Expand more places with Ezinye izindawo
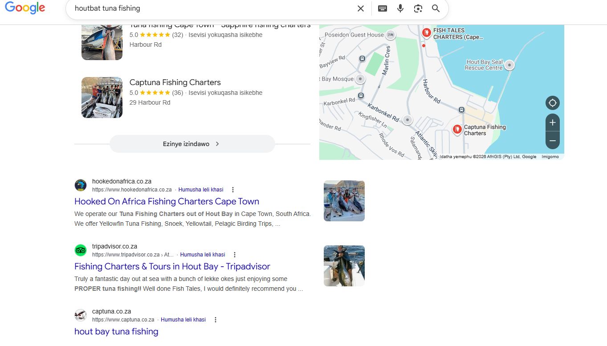Viewport: 607px width, 346px height. tap(192, 144)
